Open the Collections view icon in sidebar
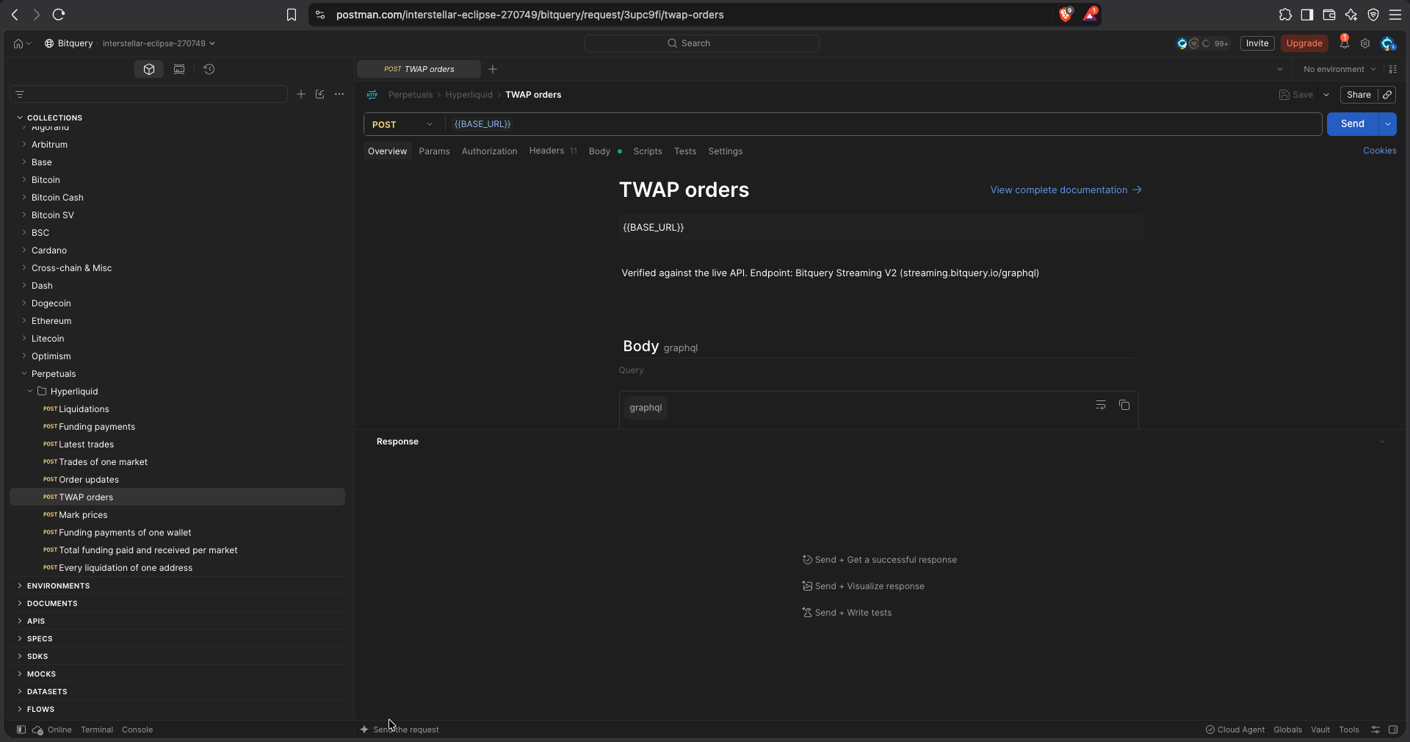The height and width of the screenshot is (742, 1410). [x=149, y=69]
